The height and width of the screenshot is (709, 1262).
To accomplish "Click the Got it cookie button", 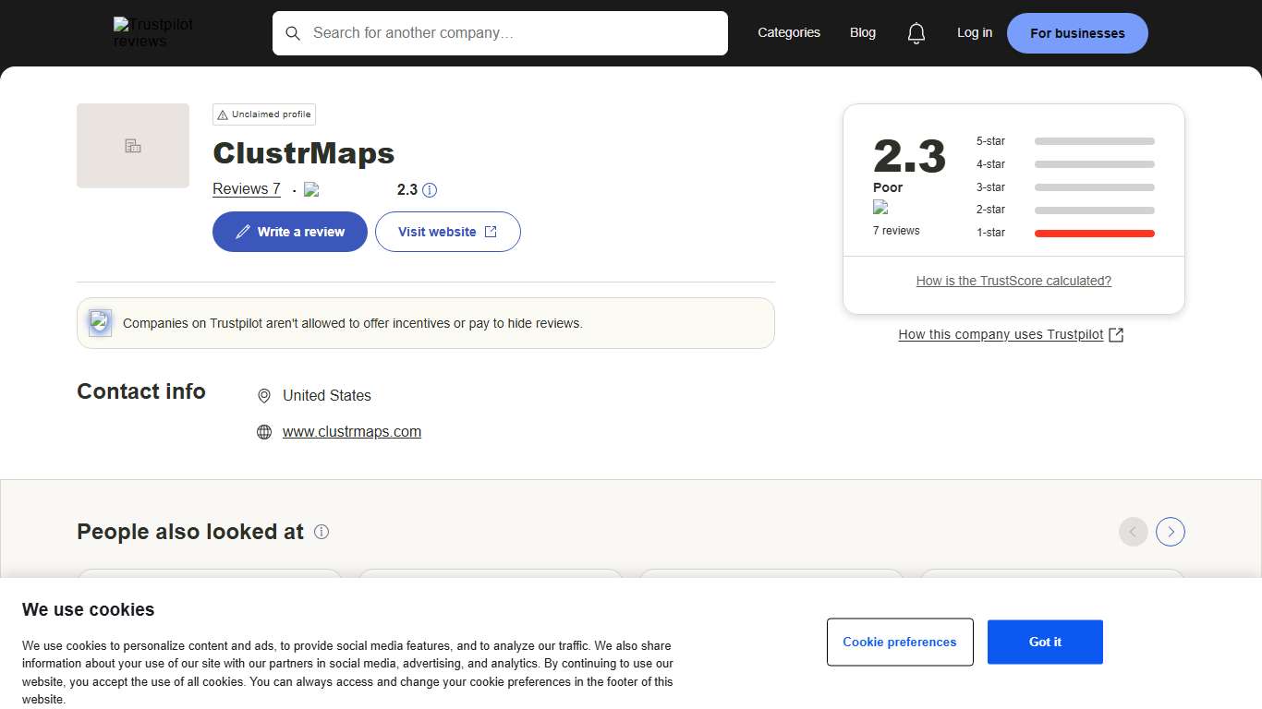I will [1045, 642].
